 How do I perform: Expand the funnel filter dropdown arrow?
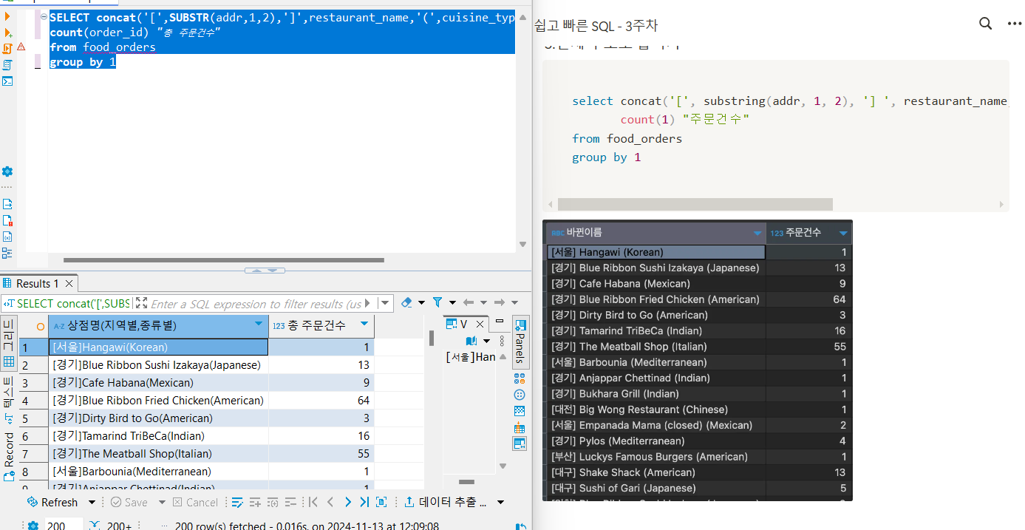point(452,302)
